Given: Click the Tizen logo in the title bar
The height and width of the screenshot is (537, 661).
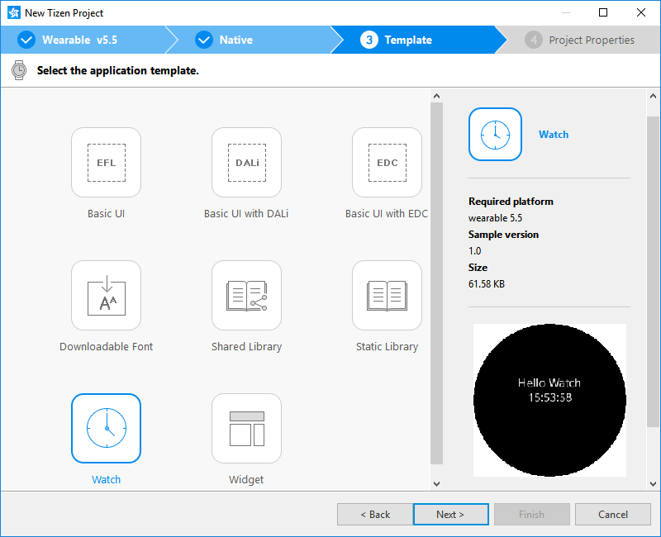Looking at the screenshot, I should pyautogui.click(x=12, y=12).
